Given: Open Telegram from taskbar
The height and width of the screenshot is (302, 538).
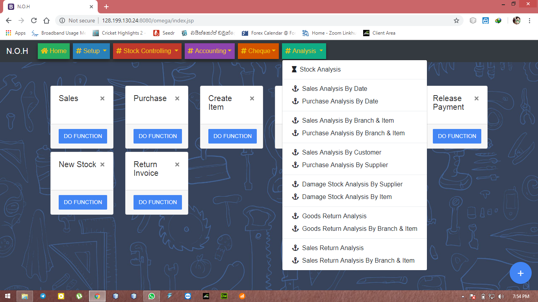Looking at the screenshot, I should 43,296.
